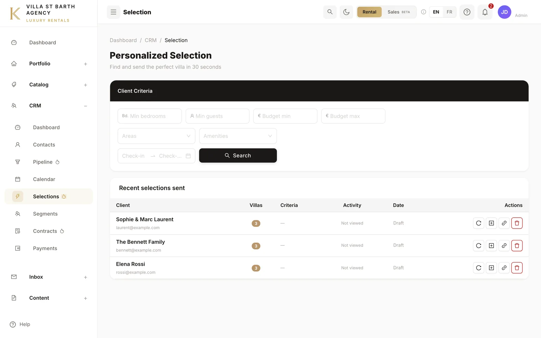The image size is (541, 338).
Task: Click the Content document icon
Action: (14, 298)
